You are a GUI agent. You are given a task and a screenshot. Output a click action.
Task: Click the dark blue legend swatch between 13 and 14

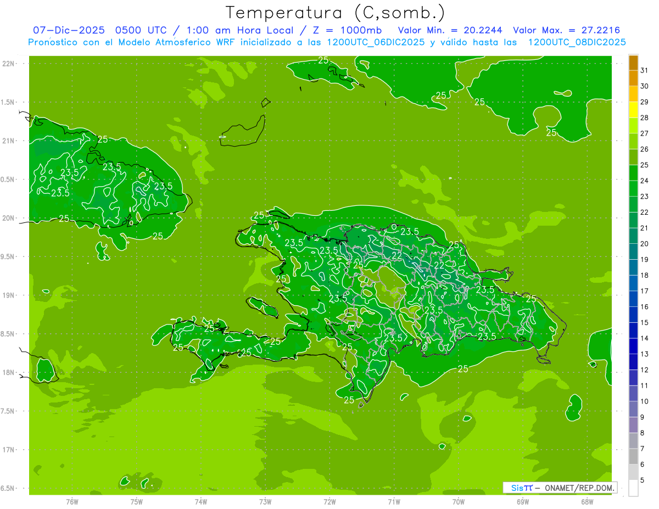633,346
